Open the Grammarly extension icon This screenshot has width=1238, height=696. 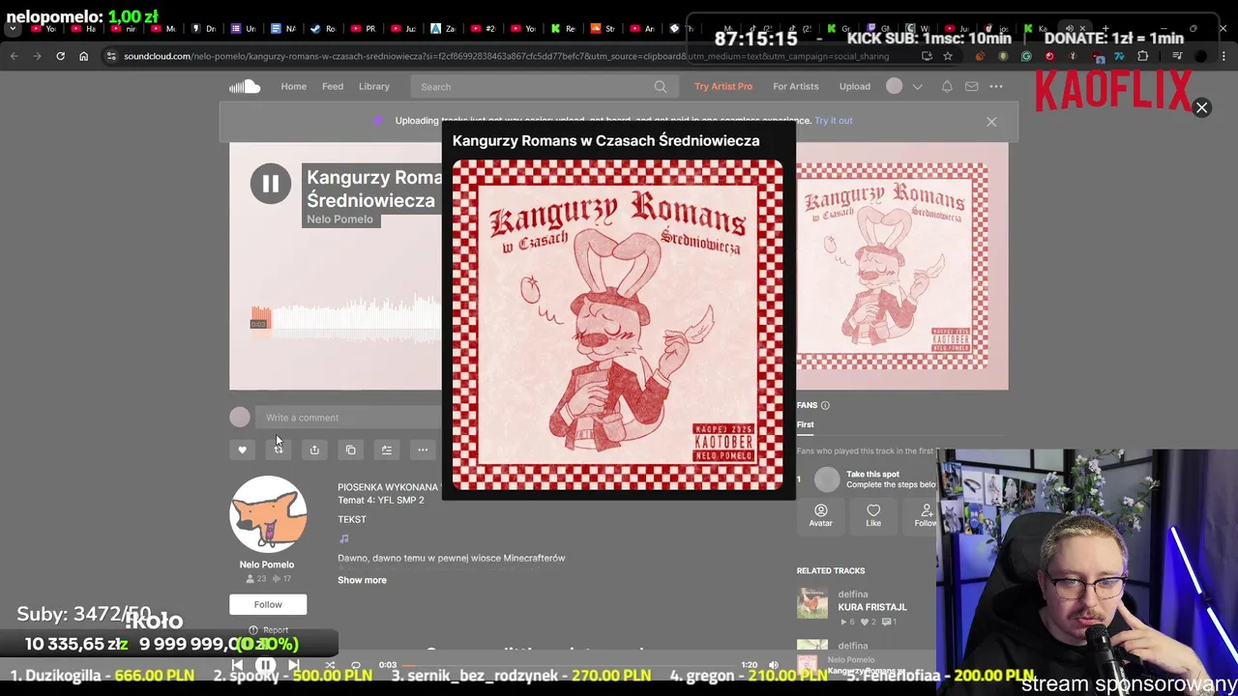1026,56
